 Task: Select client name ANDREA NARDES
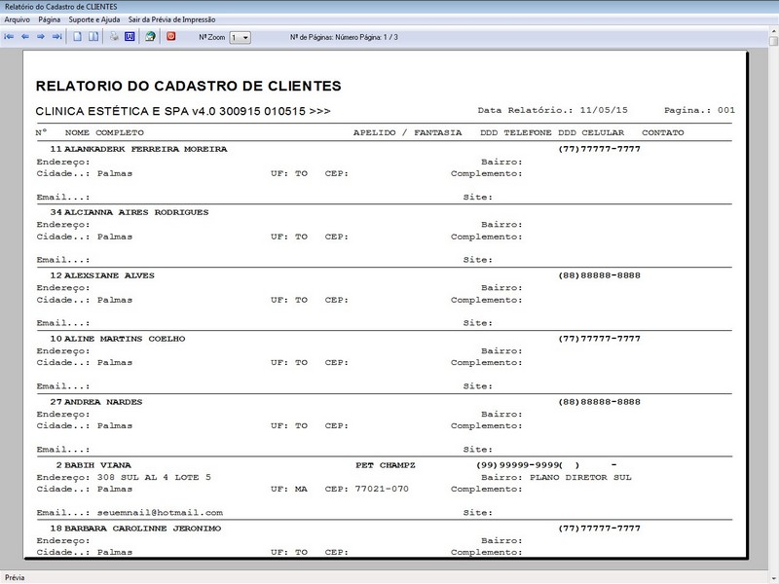(x=103, y=402)
